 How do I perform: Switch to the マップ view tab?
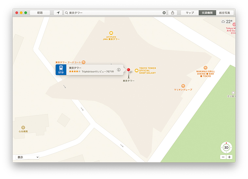click(x=190, y=13)
